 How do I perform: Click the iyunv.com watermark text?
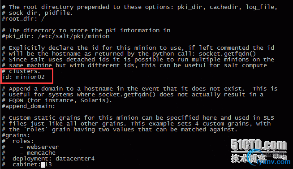click(273, 162)
